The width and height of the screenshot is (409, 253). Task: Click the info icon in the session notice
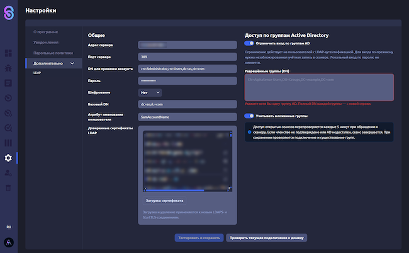[x=249, y=132]
